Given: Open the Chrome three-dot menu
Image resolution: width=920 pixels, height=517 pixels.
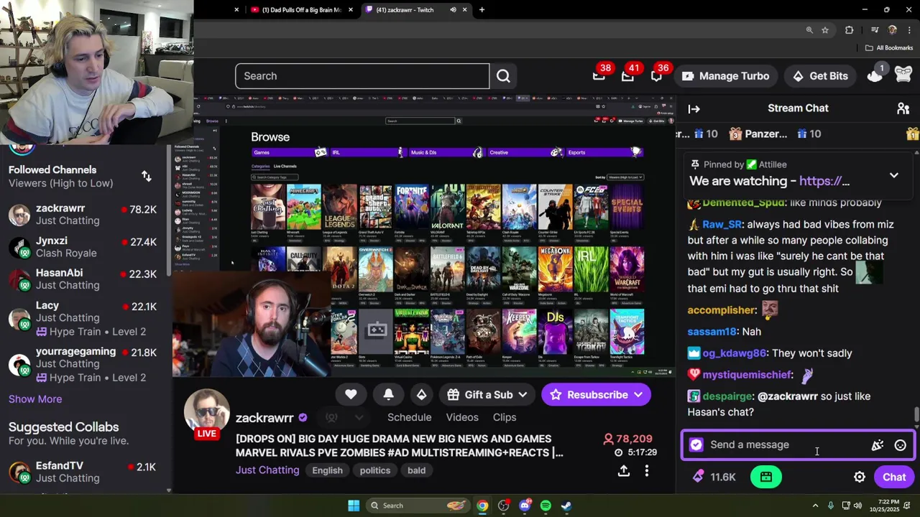Looking at the screenshot, I should (908, 30).
